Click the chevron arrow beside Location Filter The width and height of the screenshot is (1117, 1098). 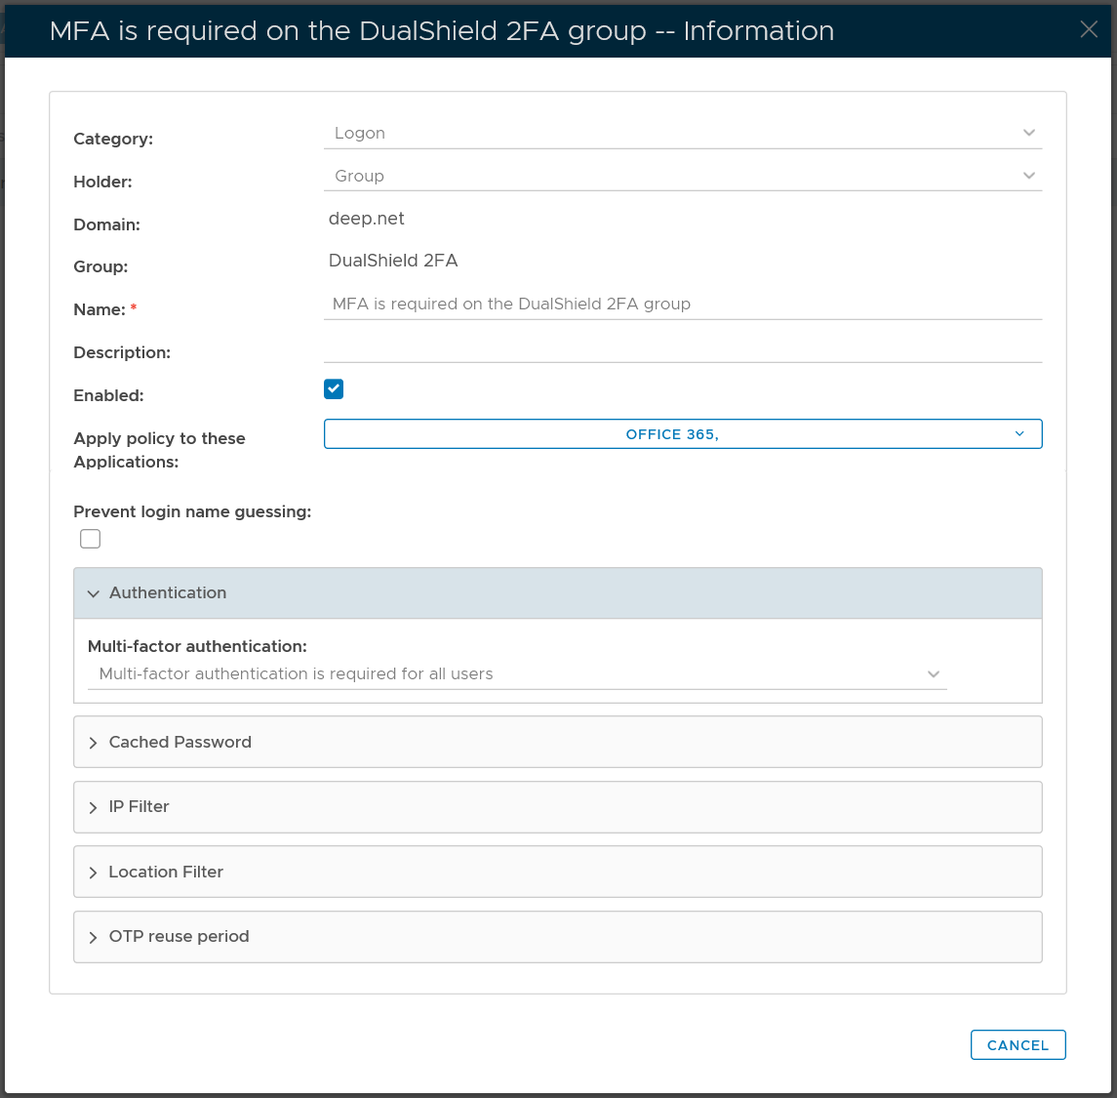point(94,873)
